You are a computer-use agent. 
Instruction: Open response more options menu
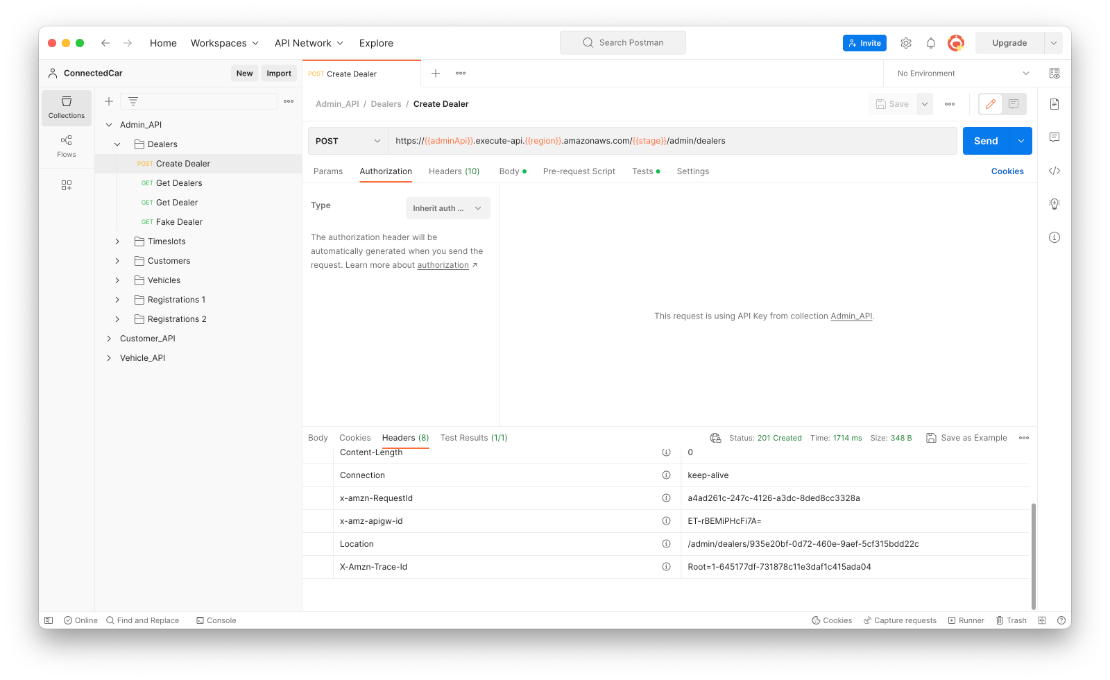click(1024, 438)
